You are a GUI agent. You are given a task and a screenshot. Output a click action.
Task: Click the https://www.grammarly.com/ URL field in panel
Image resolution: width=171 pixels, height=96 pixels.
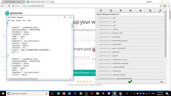point(130,14)
